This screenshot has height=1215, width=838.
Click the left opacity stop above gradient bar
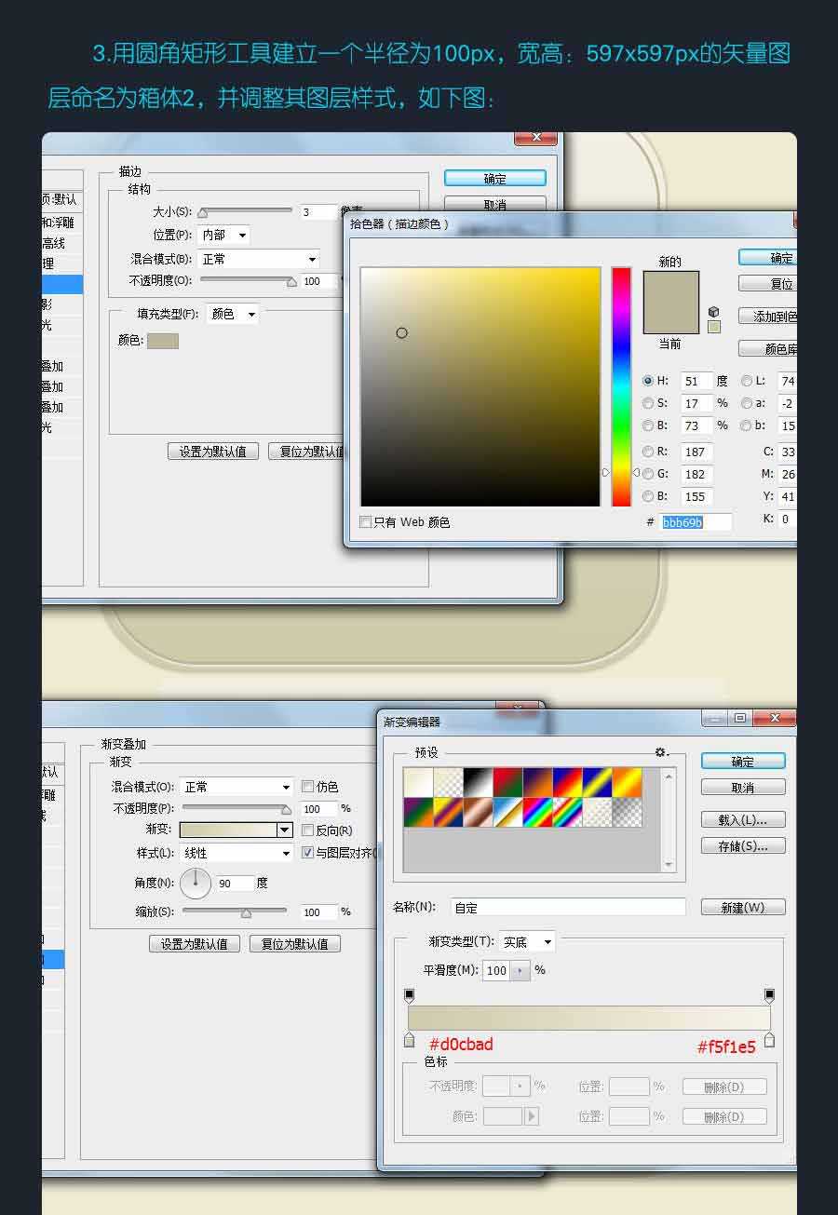[x=410, y=996]
